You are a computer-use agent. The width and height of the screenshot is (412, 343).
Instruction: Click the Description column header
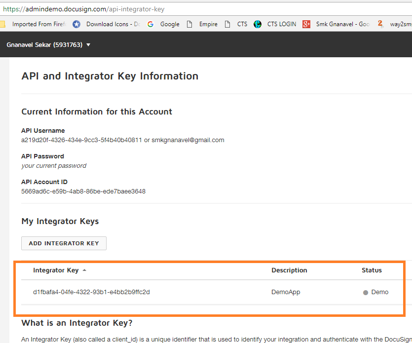click(289, 270)
